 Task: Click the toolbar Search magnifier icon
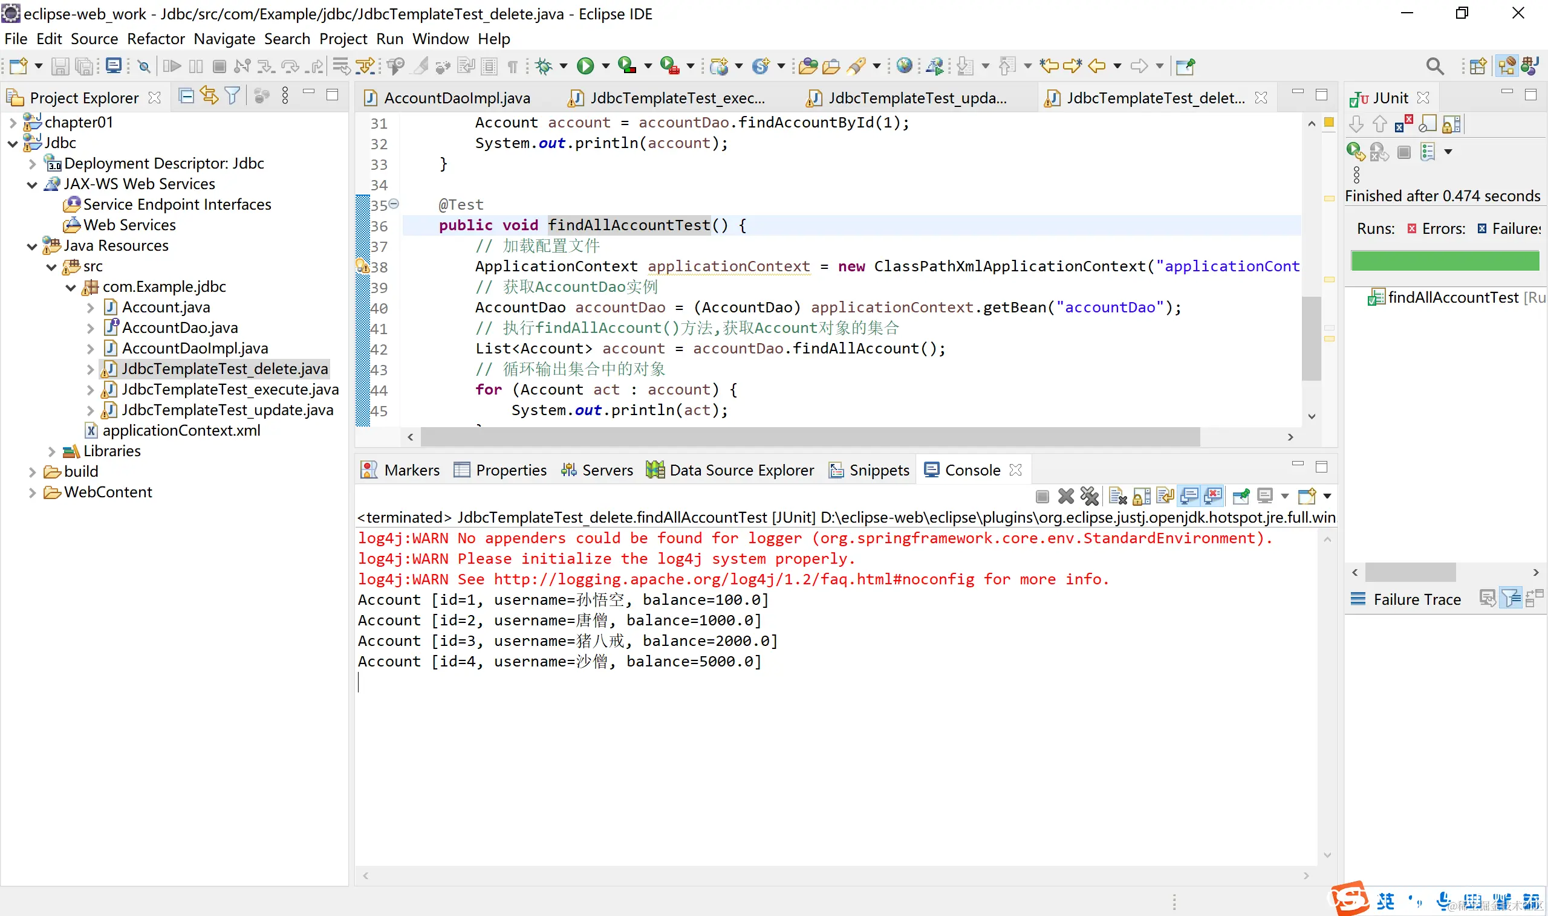pyautogui.click(x=1434, y=66)
